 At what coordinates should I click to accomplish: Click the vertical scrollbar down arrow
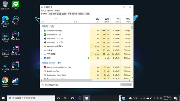click(x=132, y=78)
